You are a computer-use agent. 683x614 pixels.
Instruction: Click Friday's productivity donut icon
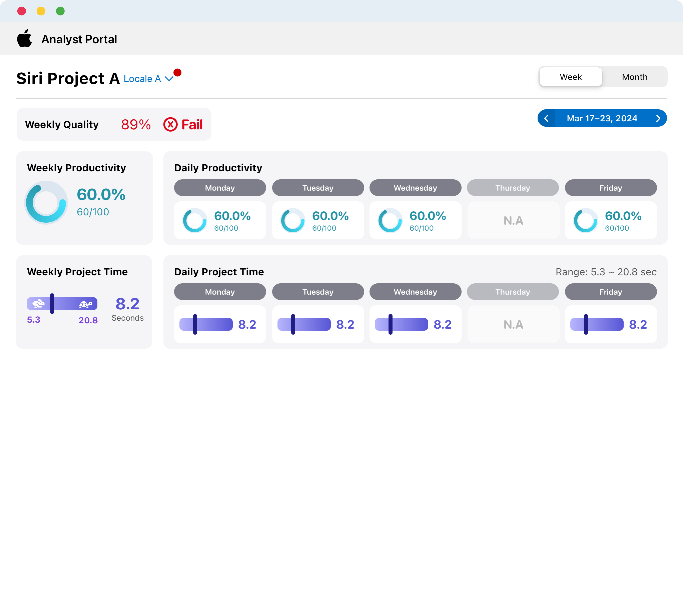pos(586,221)
